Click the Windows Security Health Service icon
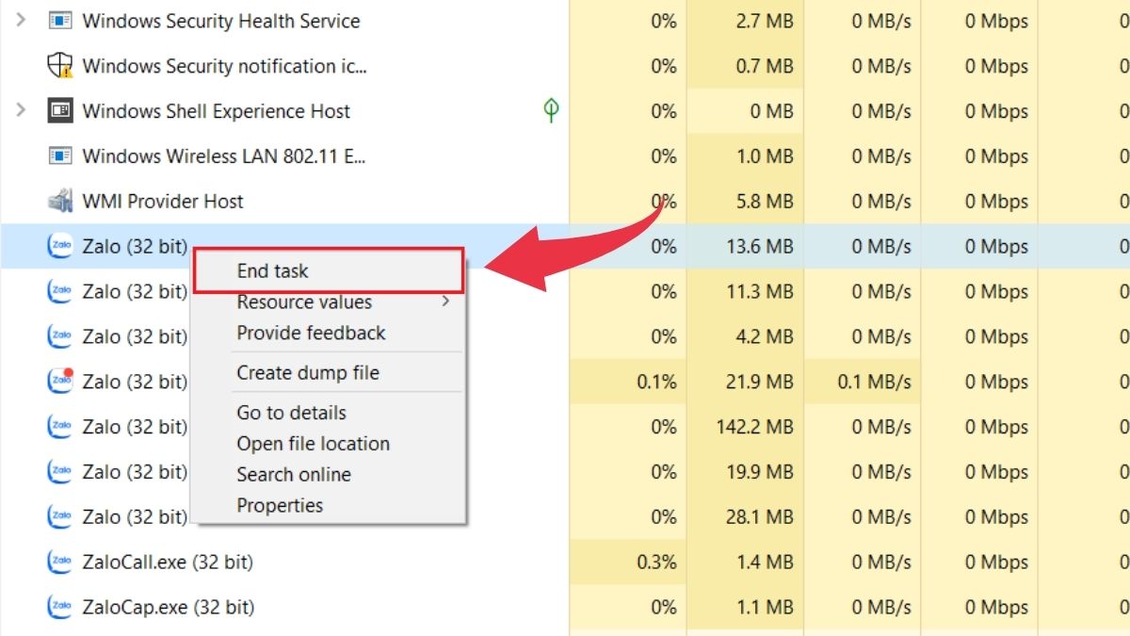This screenshot has height=636, width=1130. click(x=60, y=21)
